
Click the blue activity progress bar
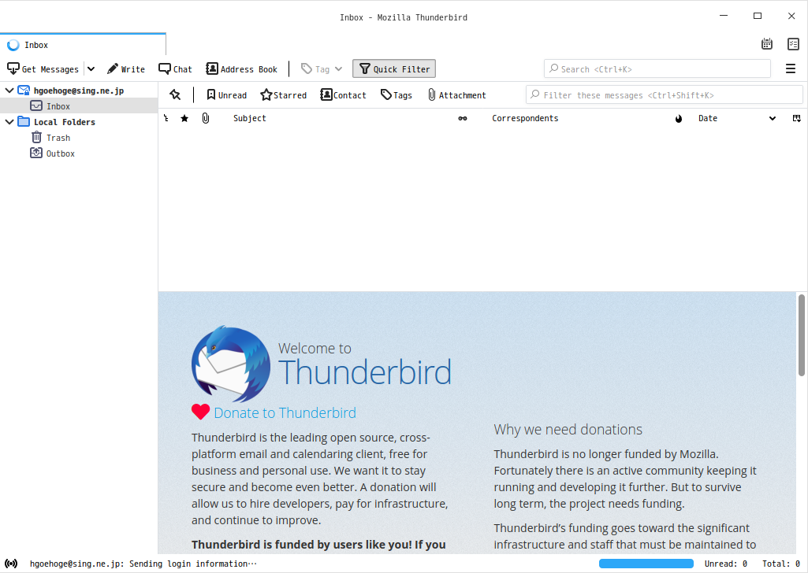[646, 564]
